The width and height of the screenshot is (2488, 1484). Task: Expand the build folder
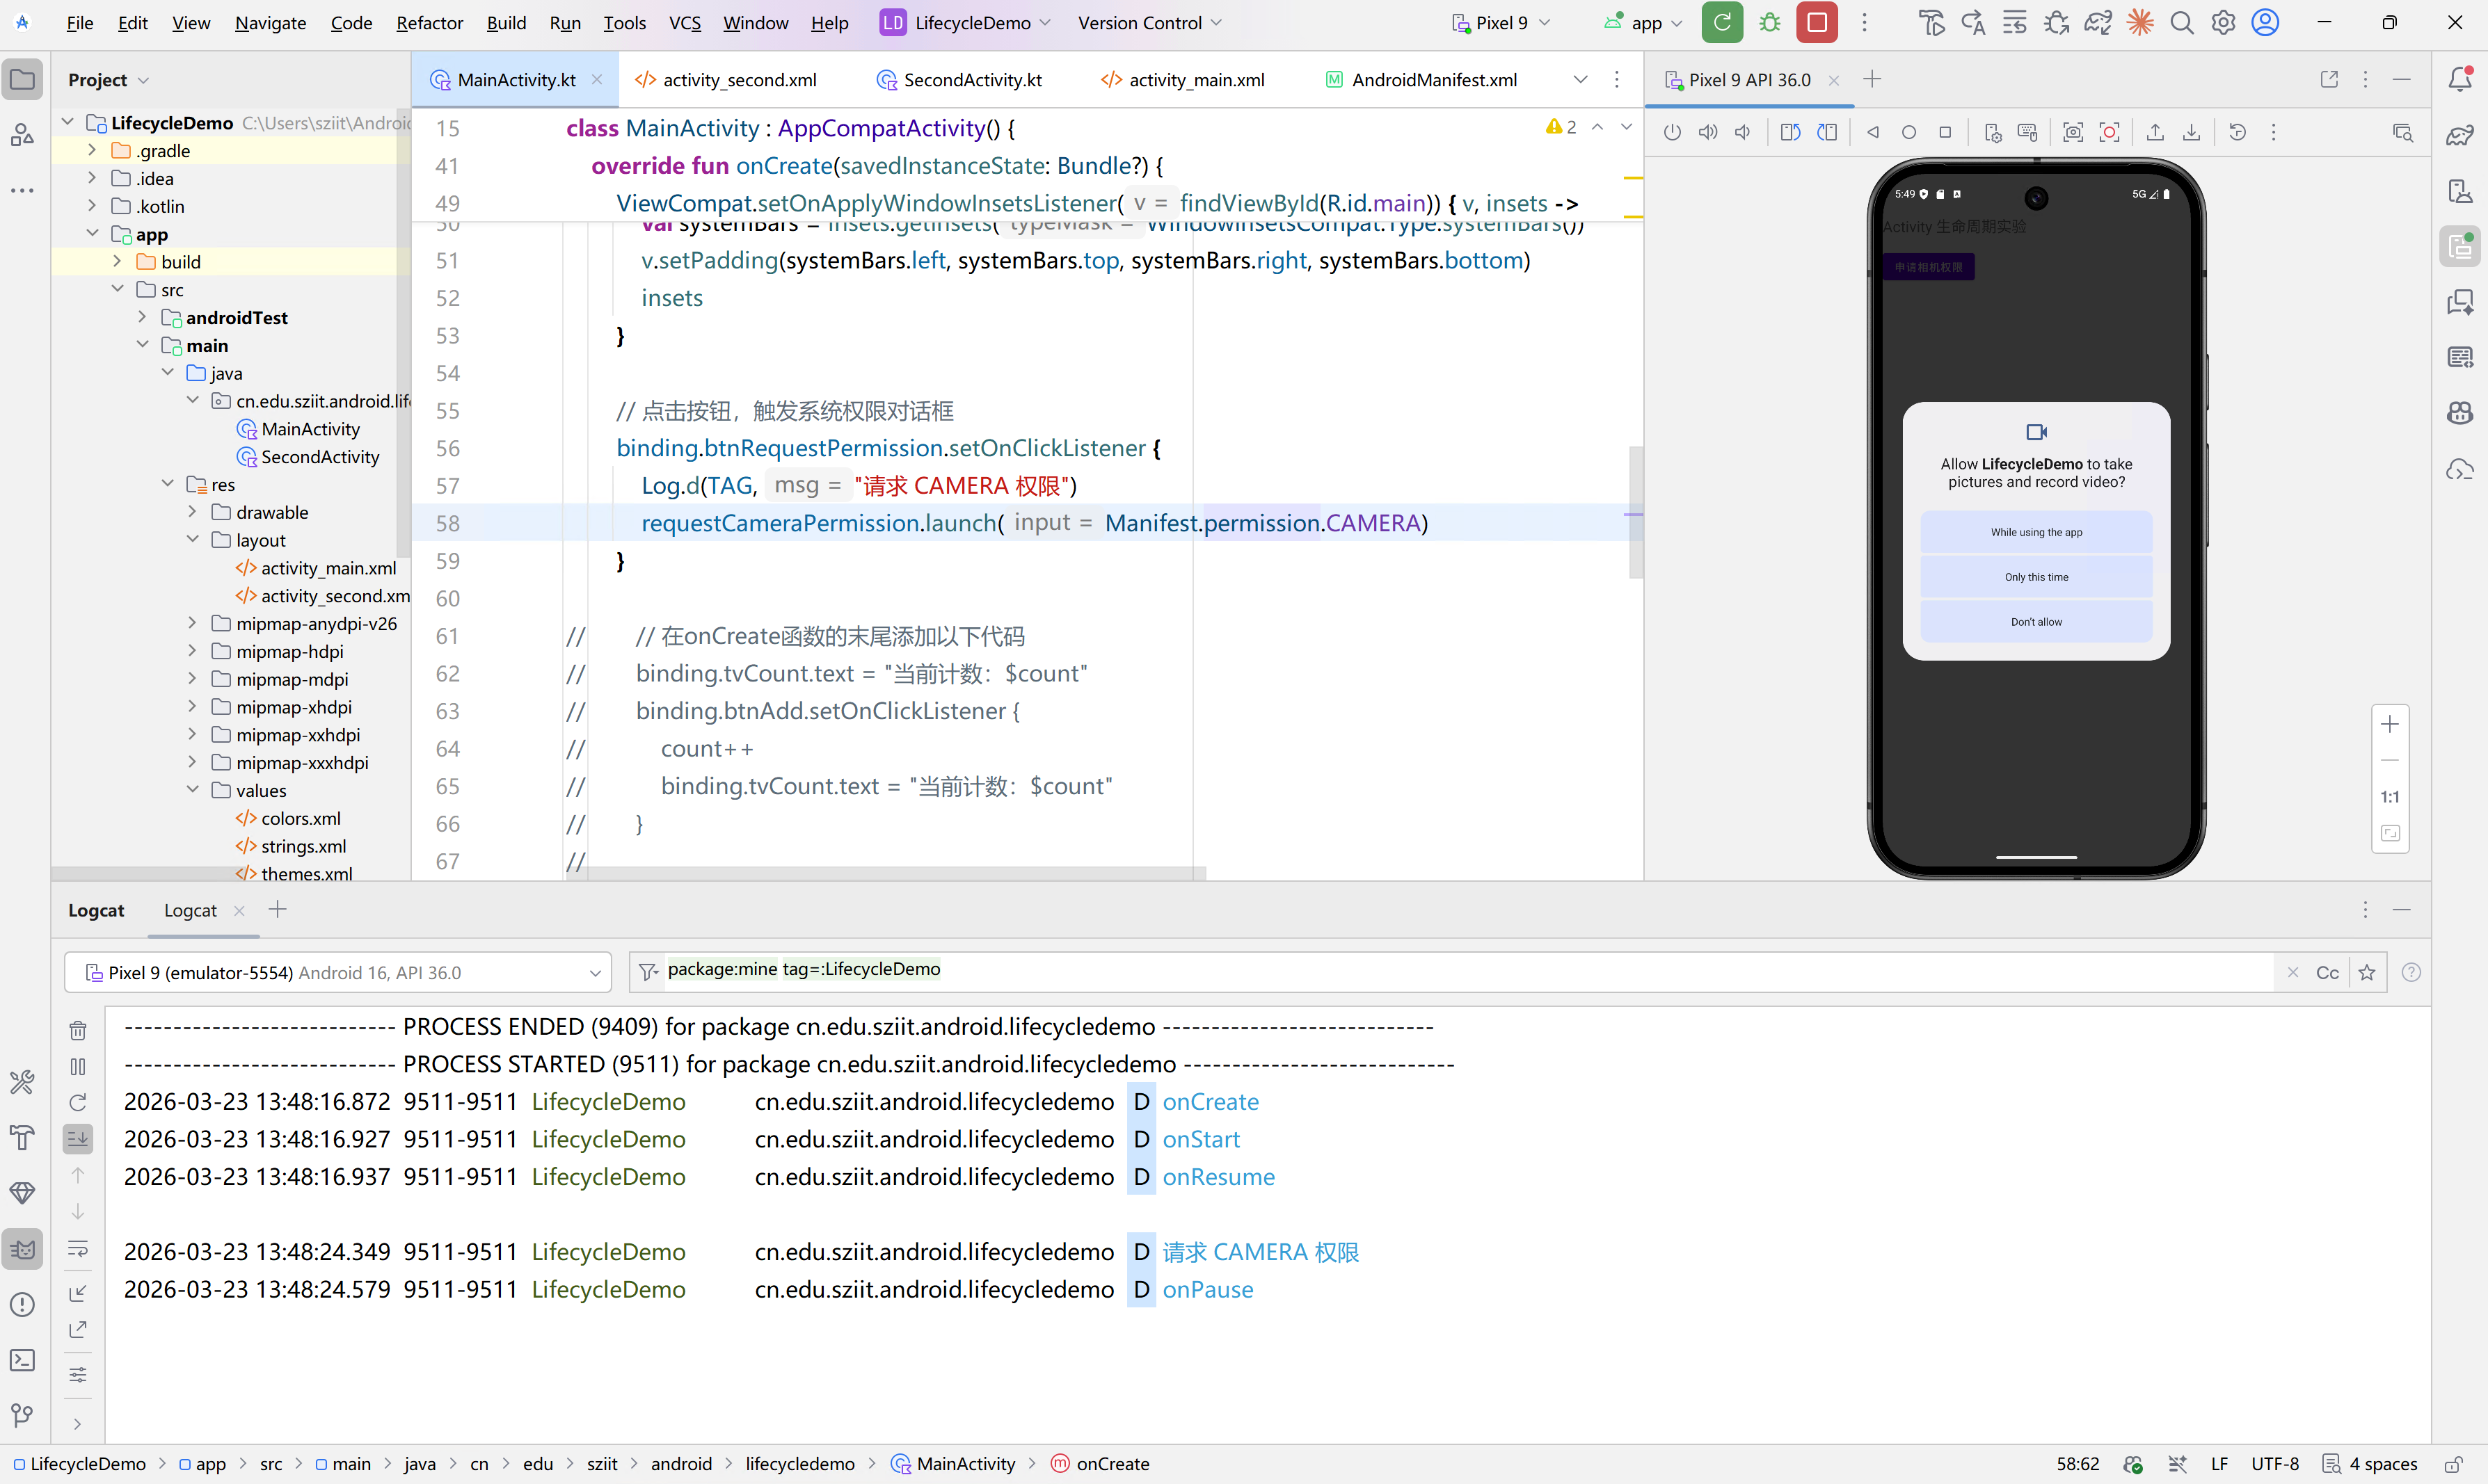(x=117, y=261)
